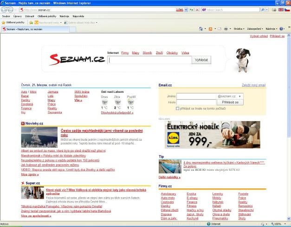This screenshot has width=291, height=227.
Task: Refresh the page with the green arrows icon
Action: (x=191, y=10)
